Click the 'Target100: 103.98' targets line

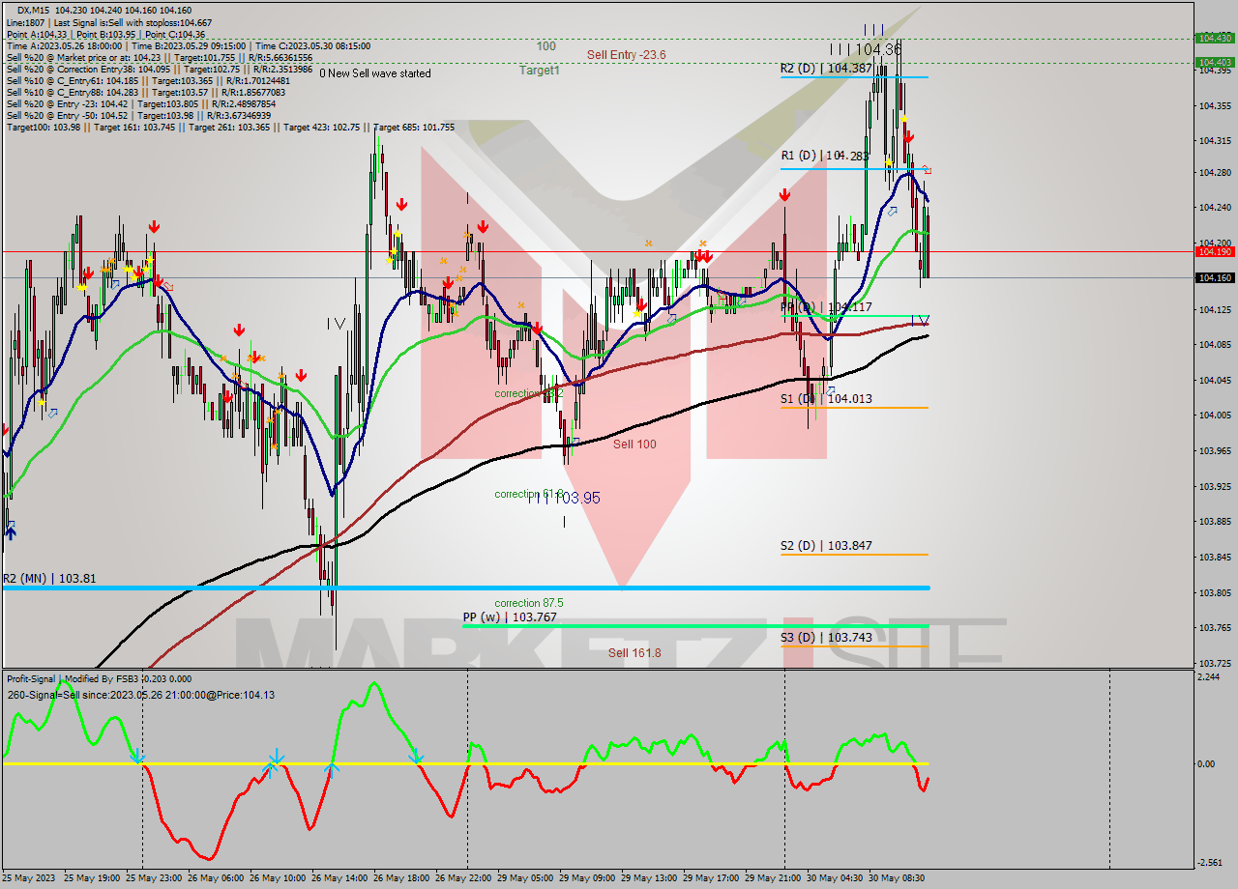point(230,127)
